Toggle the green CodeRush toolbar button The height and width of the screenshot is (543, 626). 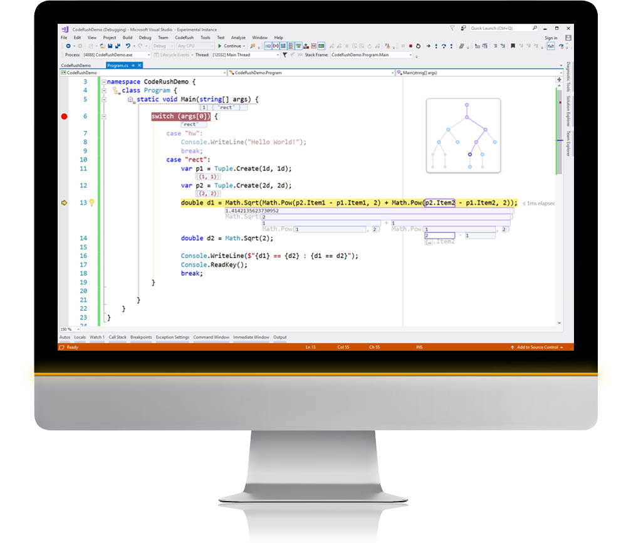321,46
